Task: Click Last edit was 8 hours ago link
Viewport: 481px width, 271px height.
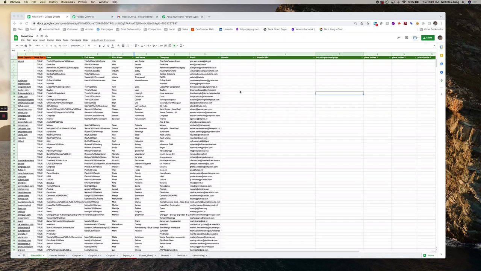Action: click(x=103, y=40)
